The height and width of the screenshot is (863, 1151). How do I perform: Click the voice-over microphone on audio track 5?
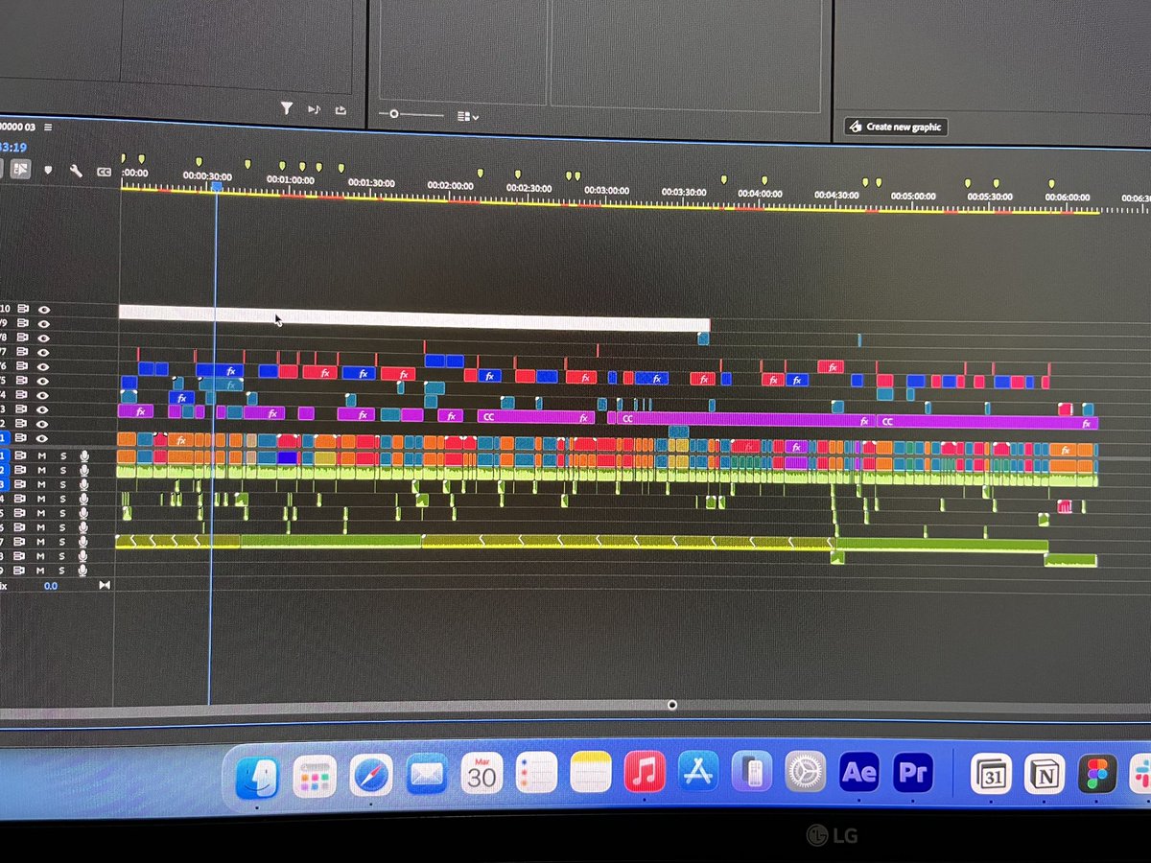83,513
